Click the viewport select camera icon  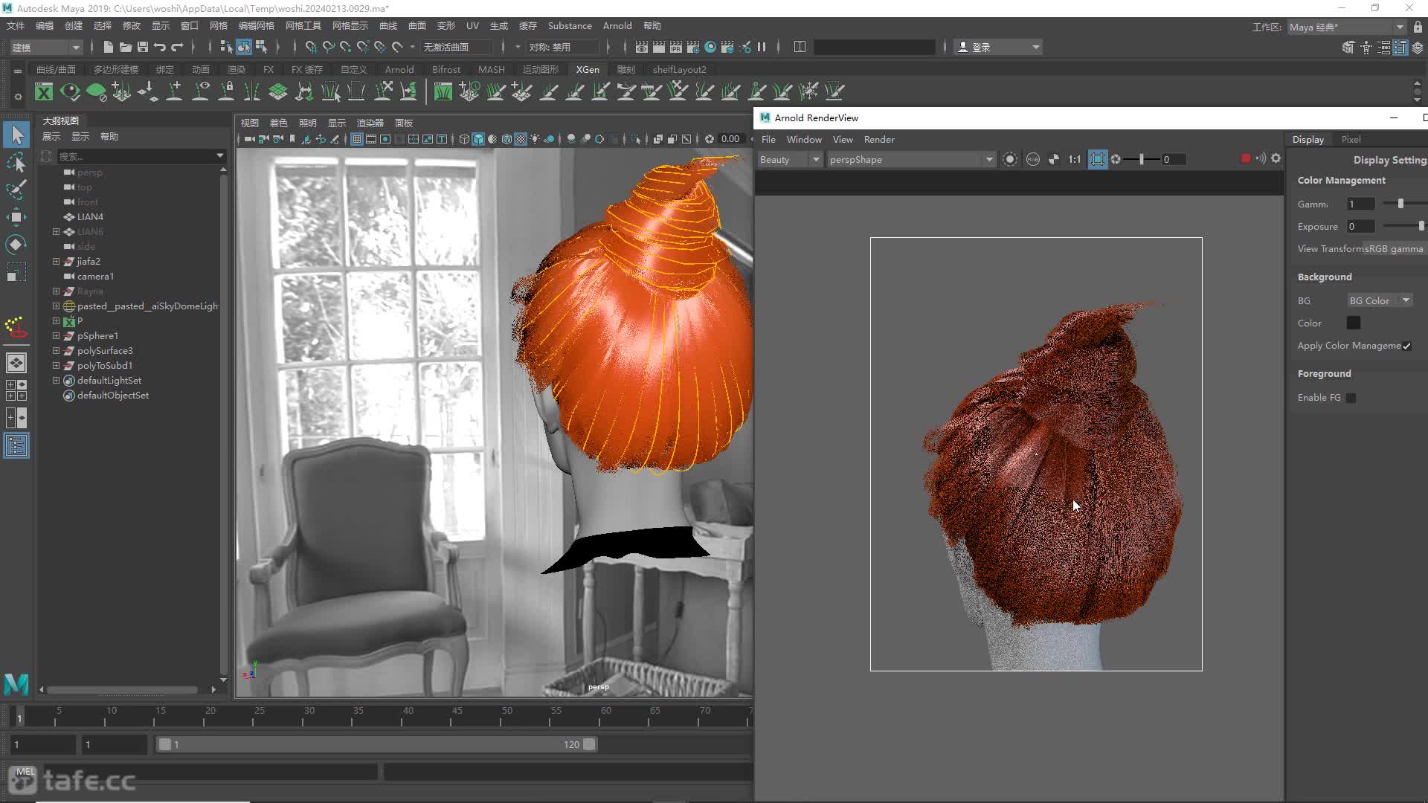(x=250, y=139)
